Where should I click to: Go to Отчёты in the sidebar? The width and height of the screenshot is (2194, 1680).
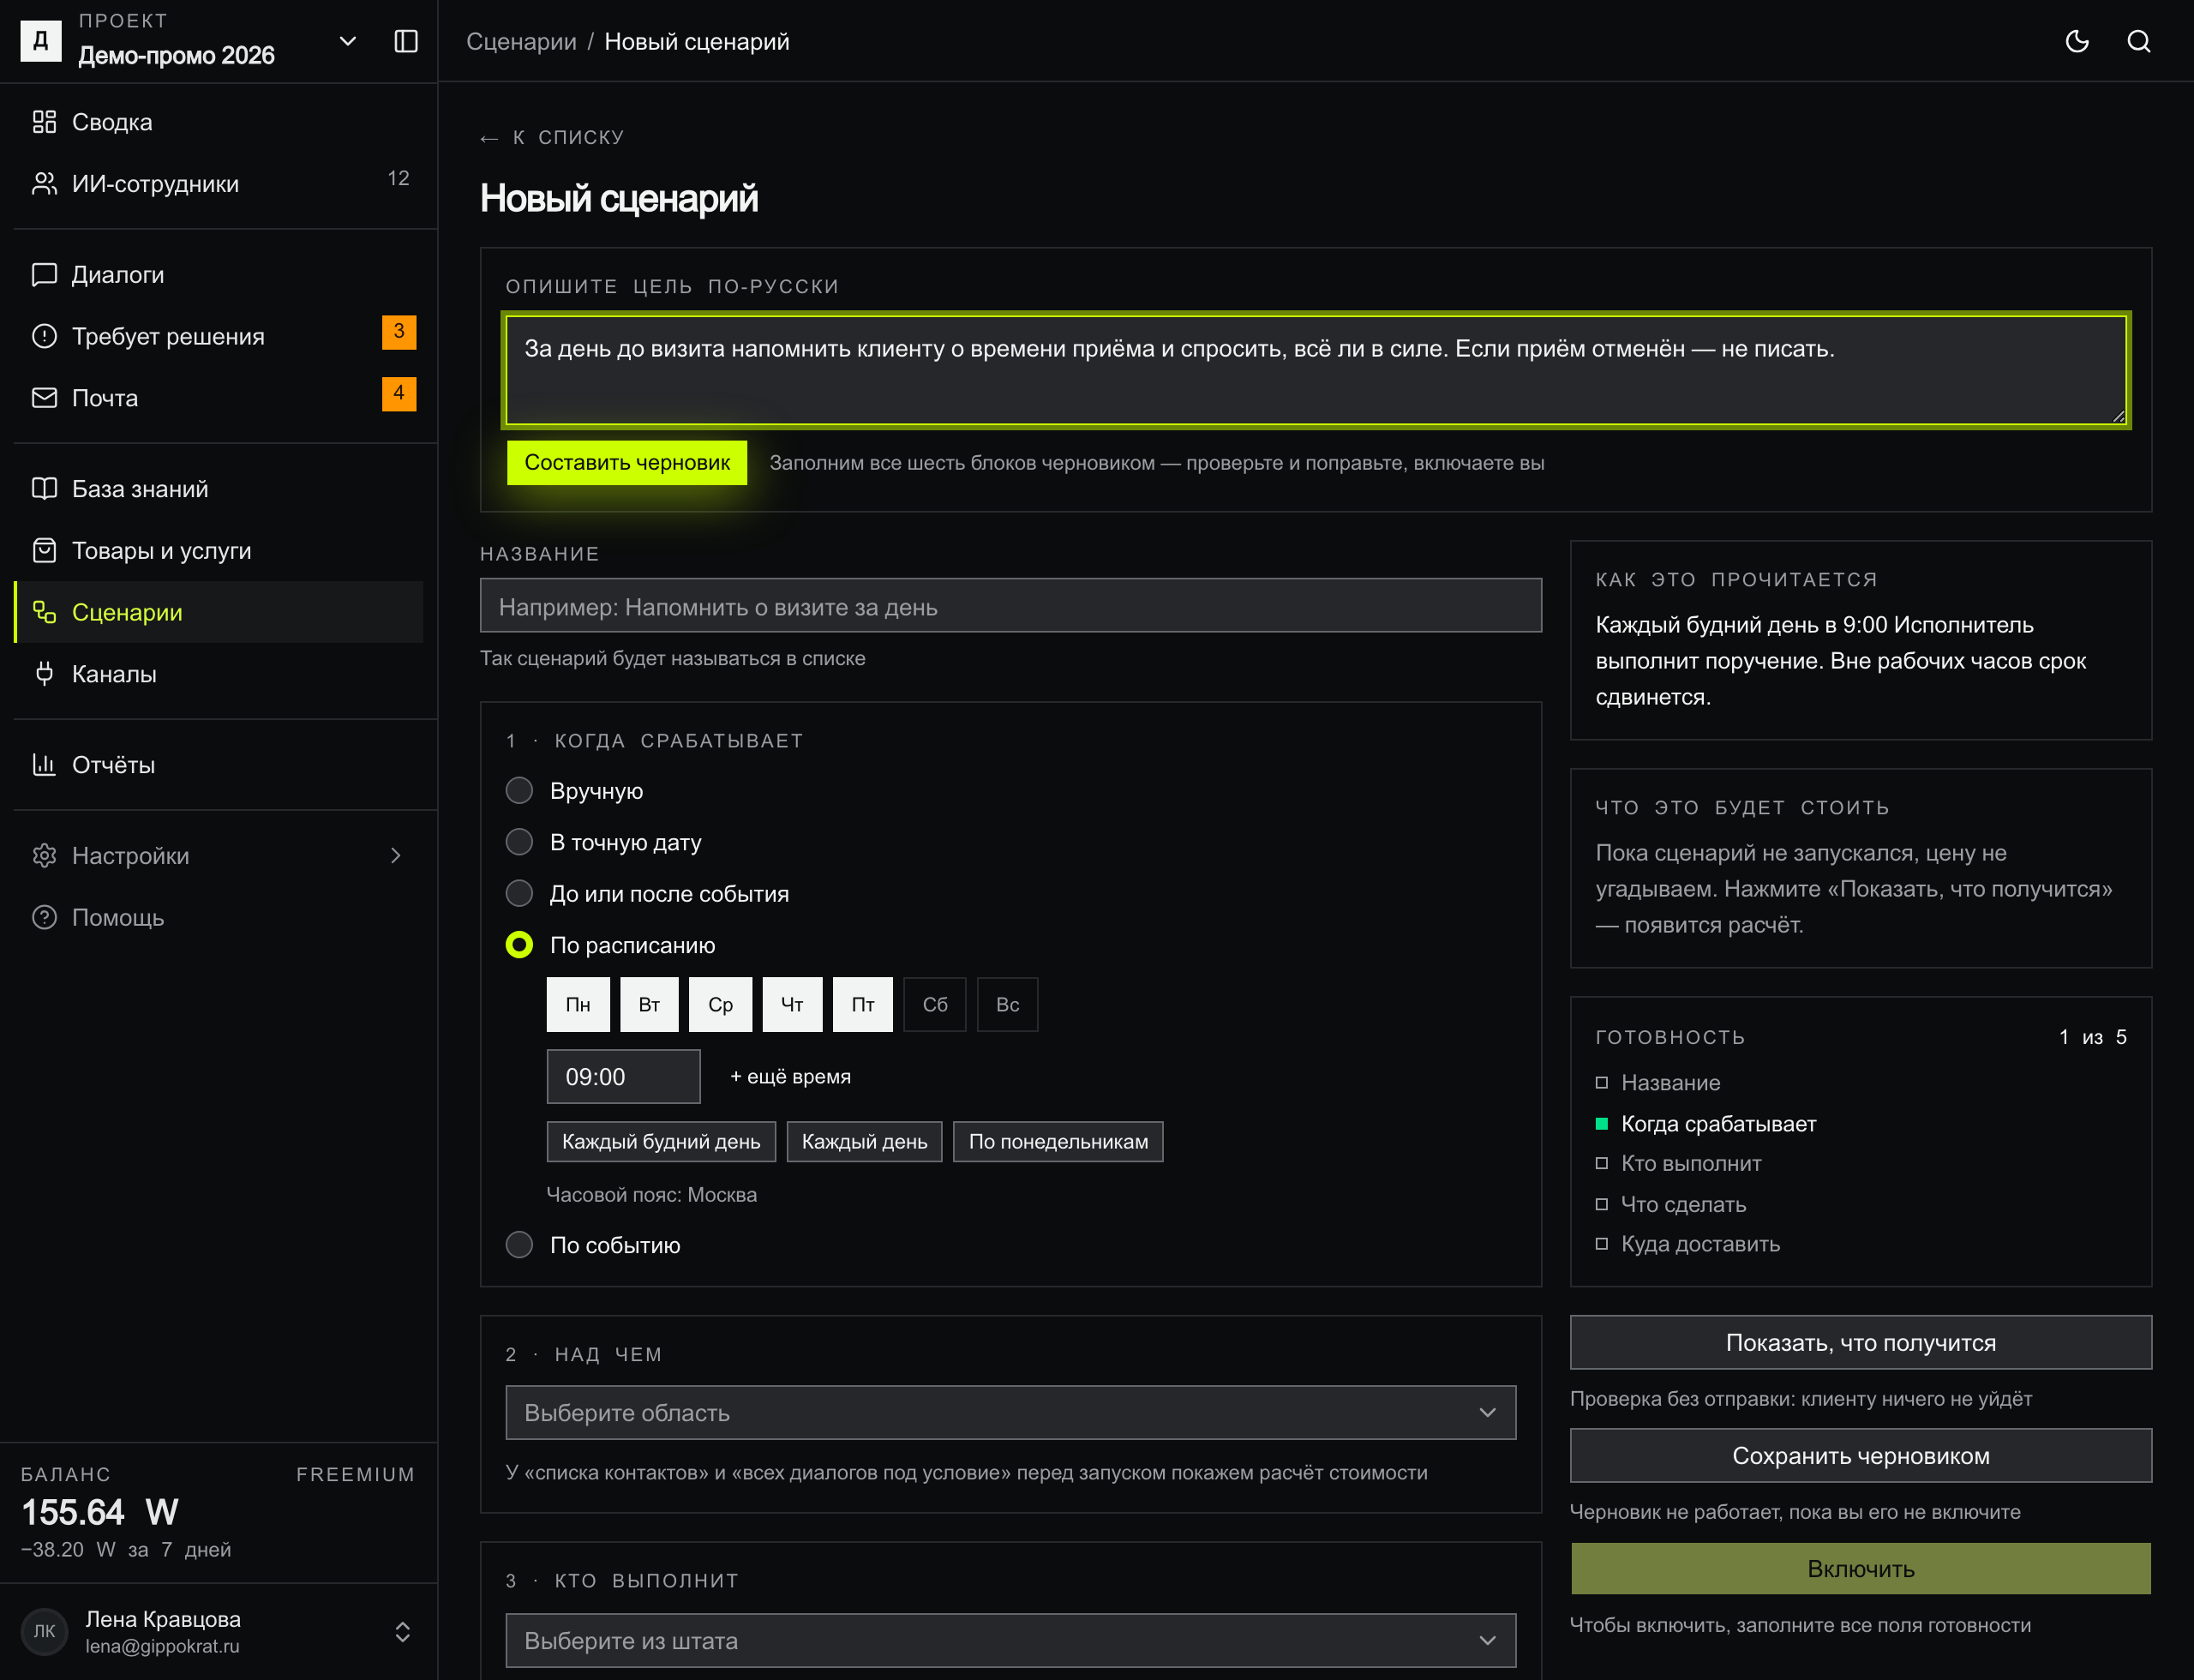tap(218, 765)
